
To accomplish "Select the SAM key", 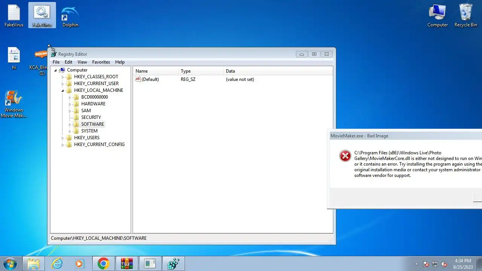I will tap(86, 111).
